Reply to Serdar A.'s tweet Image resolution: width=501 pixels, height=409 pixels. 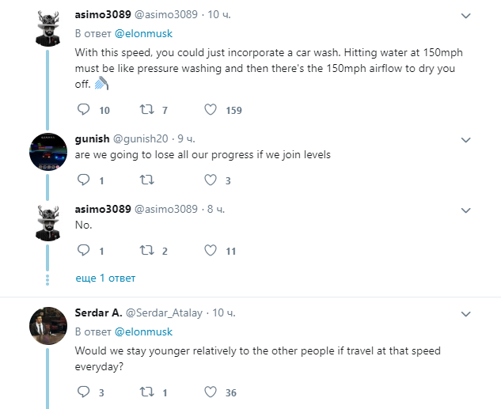[x=84, y=392]
